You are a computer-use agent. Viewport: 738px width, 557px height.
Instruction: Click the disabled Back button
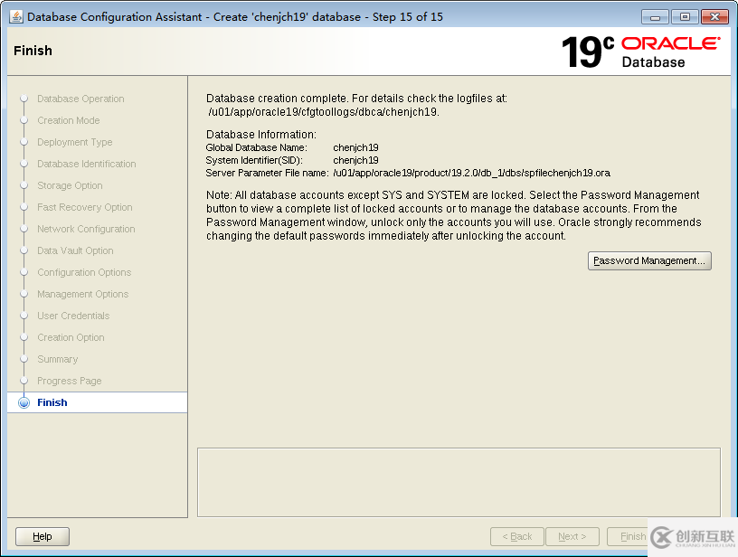pyautogui.click(x=516, y=536)
